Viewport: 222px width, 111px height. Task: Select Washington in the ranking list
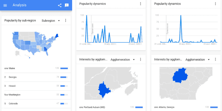pyautogui.click(x=36, y=95)
